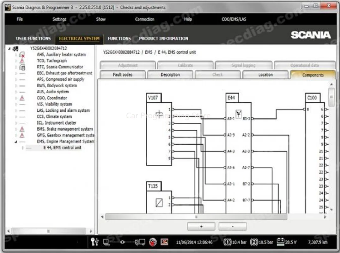Expand the E 44 EMS control unit node
This screenshot has height=253, width=340.
tap(22, 148)
